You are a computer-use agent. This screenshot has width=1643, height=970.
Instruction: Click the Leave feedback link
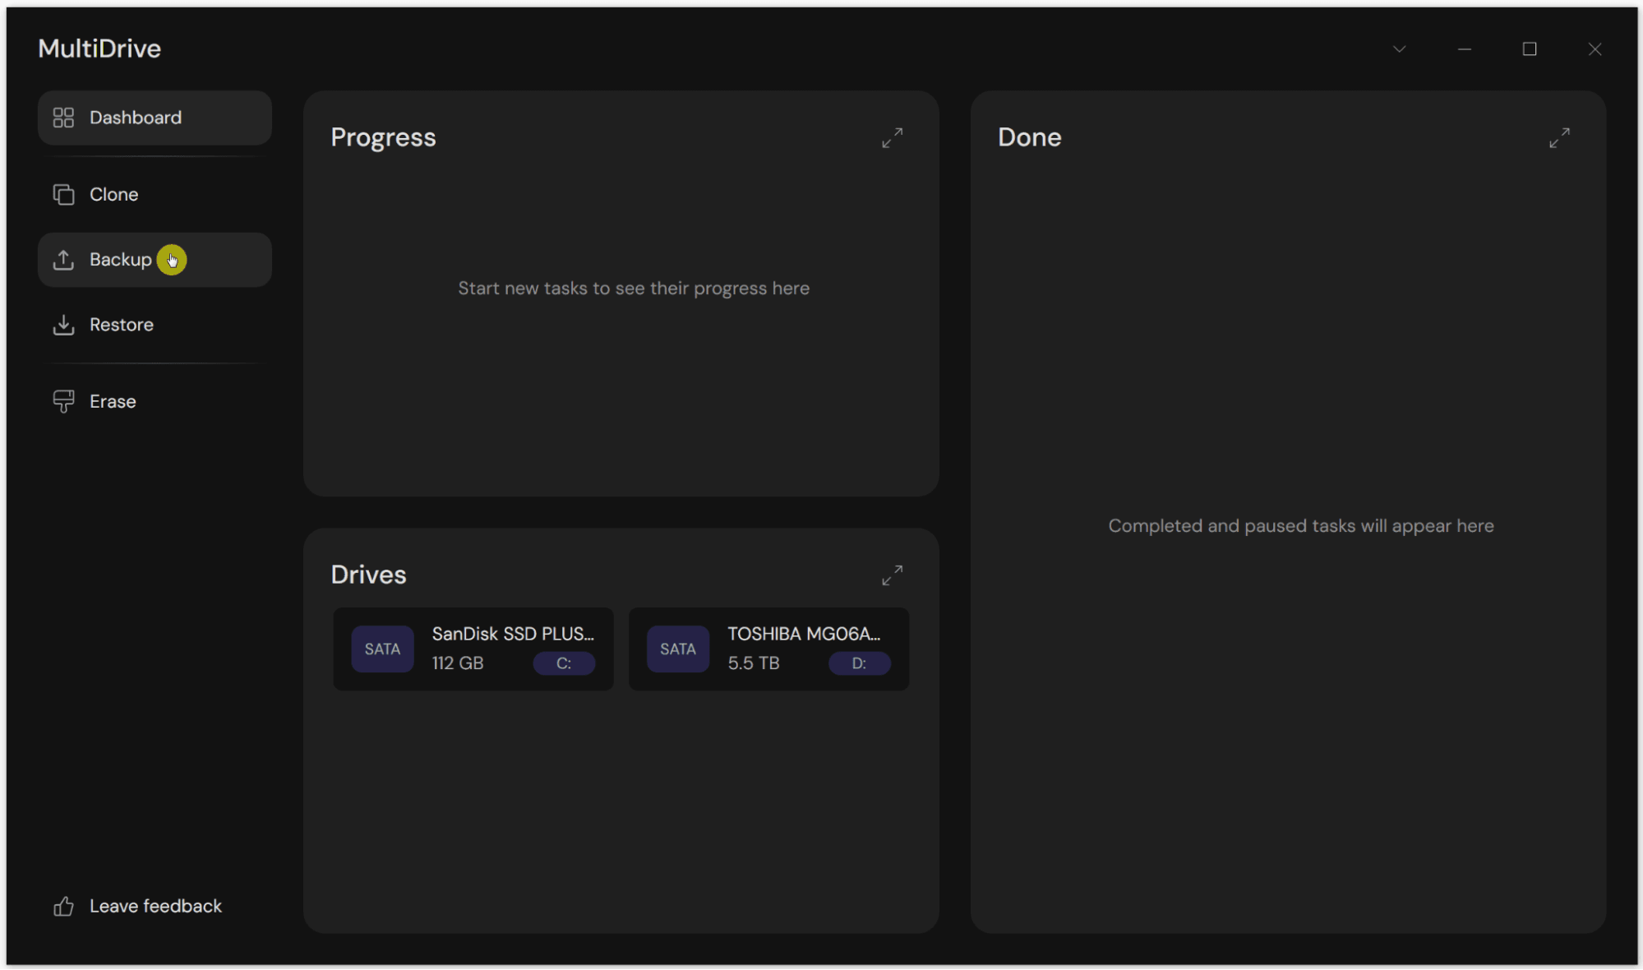(155, 906)
